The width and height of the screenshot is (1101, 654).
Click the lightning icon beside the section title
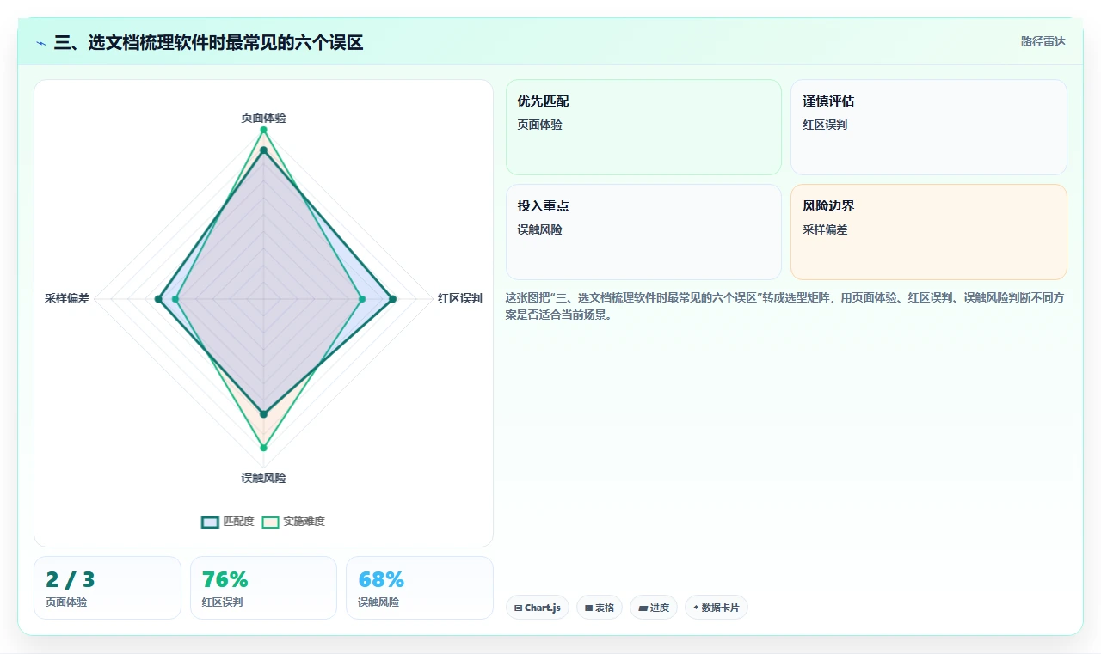tap(41, 42)
